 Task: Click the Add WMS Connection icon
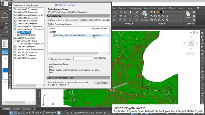(15, 58)
